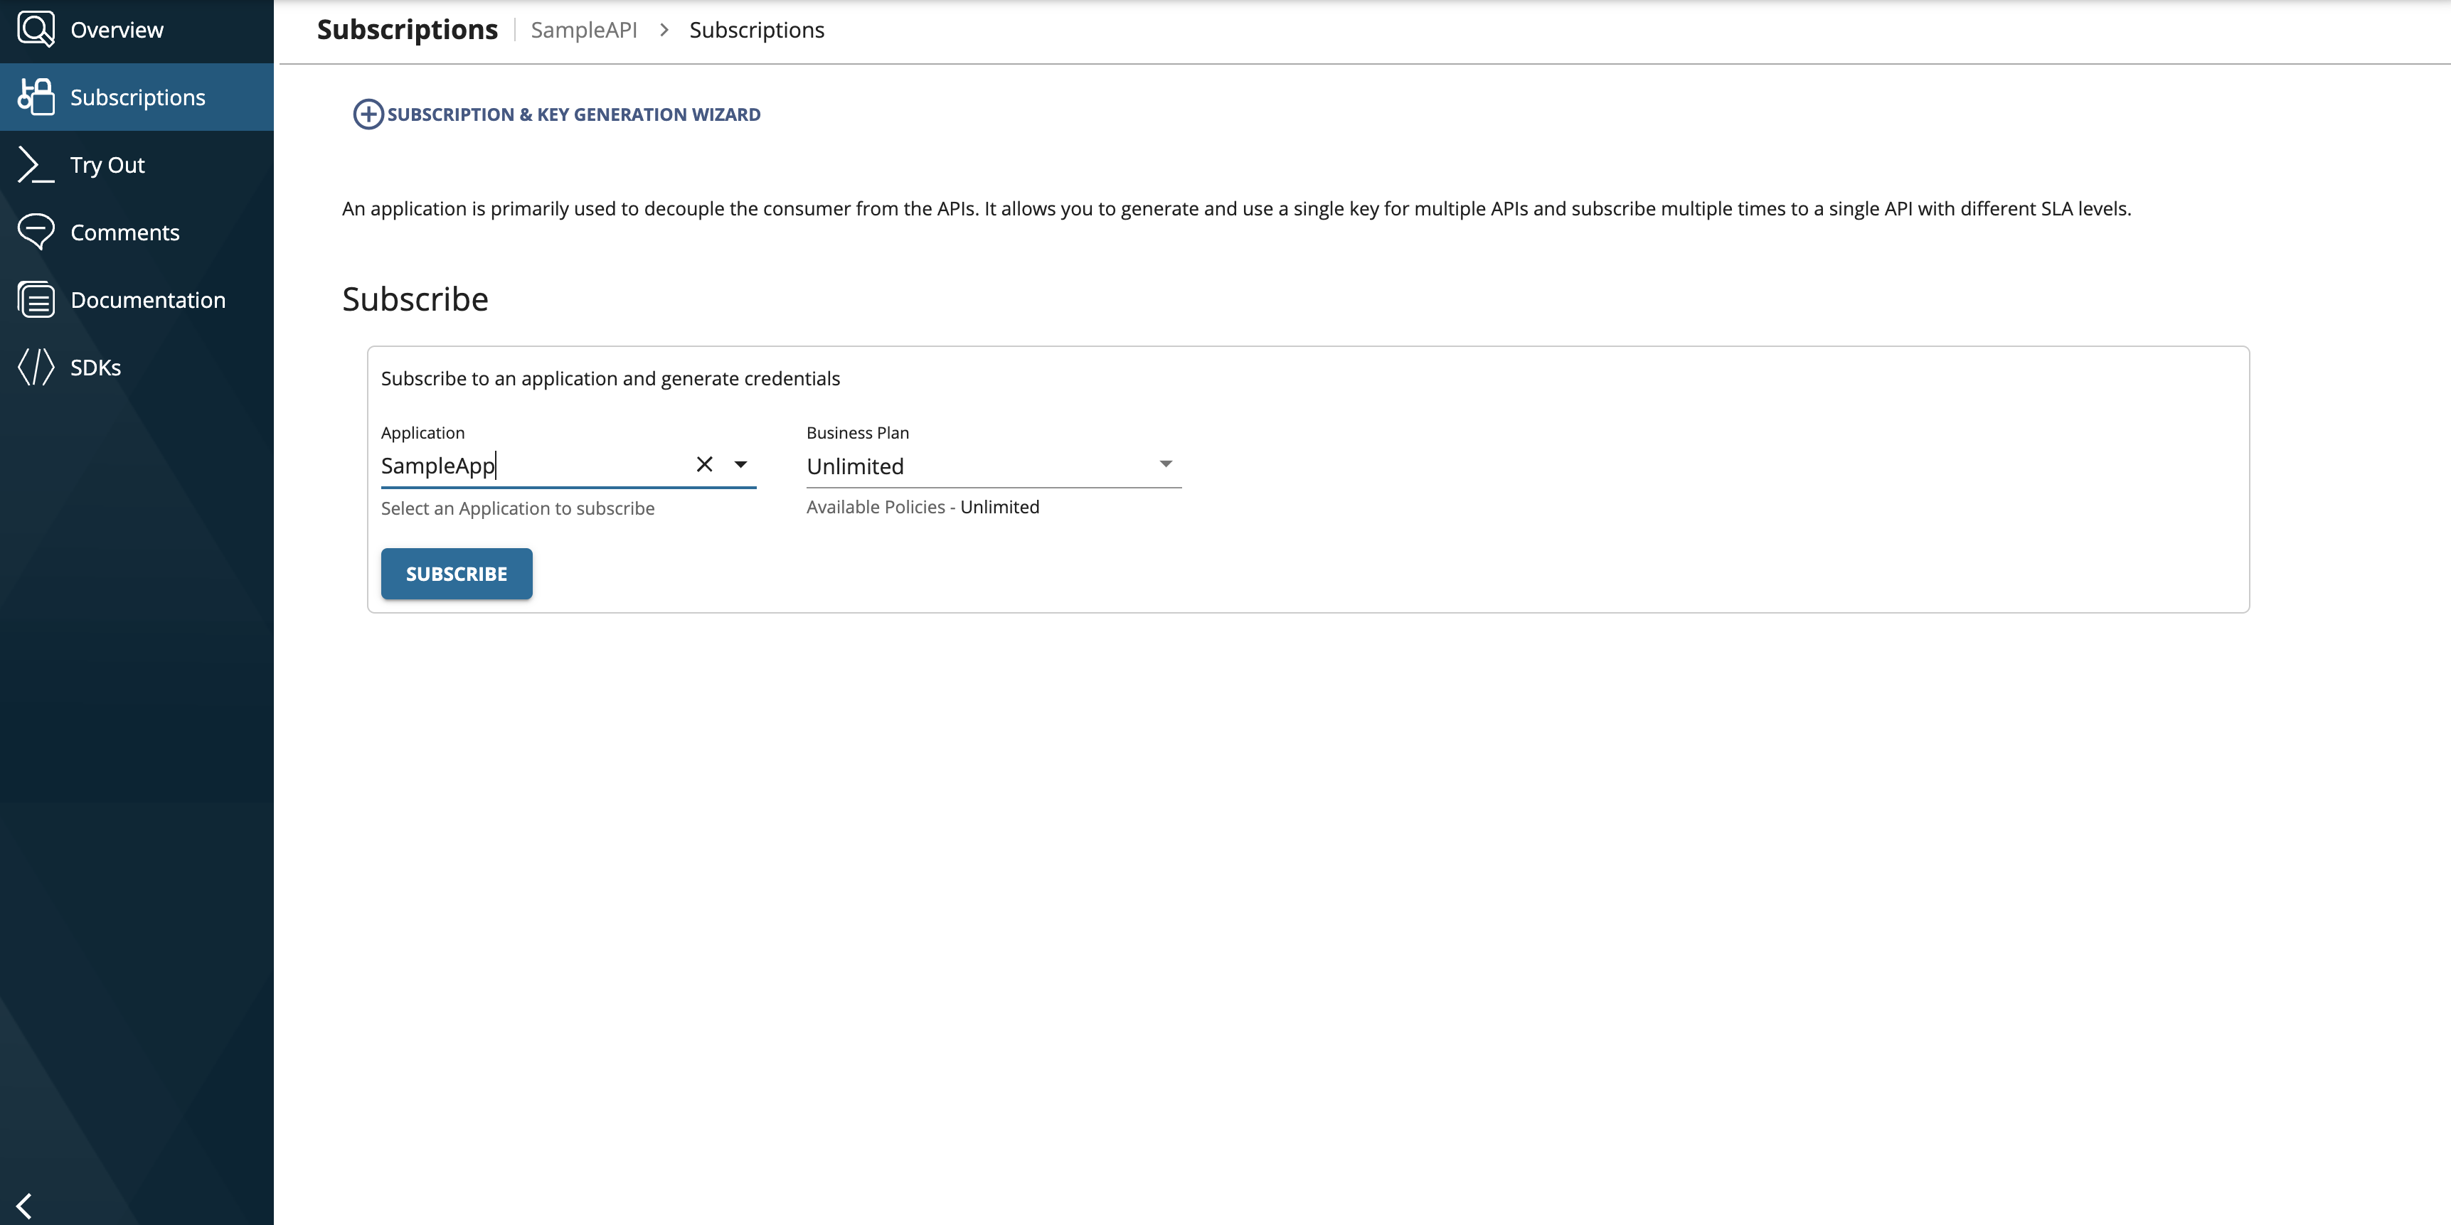
Task: Click SampleAPI breadcrumb link
Action: pos(583,29)
